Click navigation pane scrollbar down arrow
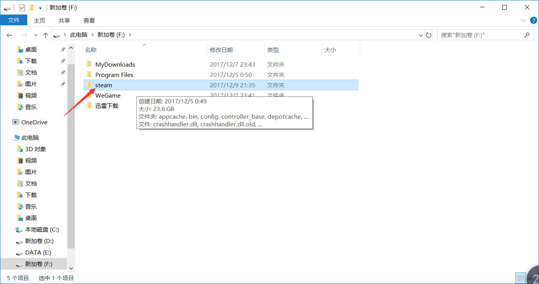Image resolution: width=539 pixels, height=284 pixels. click(71, 269)
